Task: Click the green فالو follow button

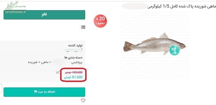Action: point(44,15)
